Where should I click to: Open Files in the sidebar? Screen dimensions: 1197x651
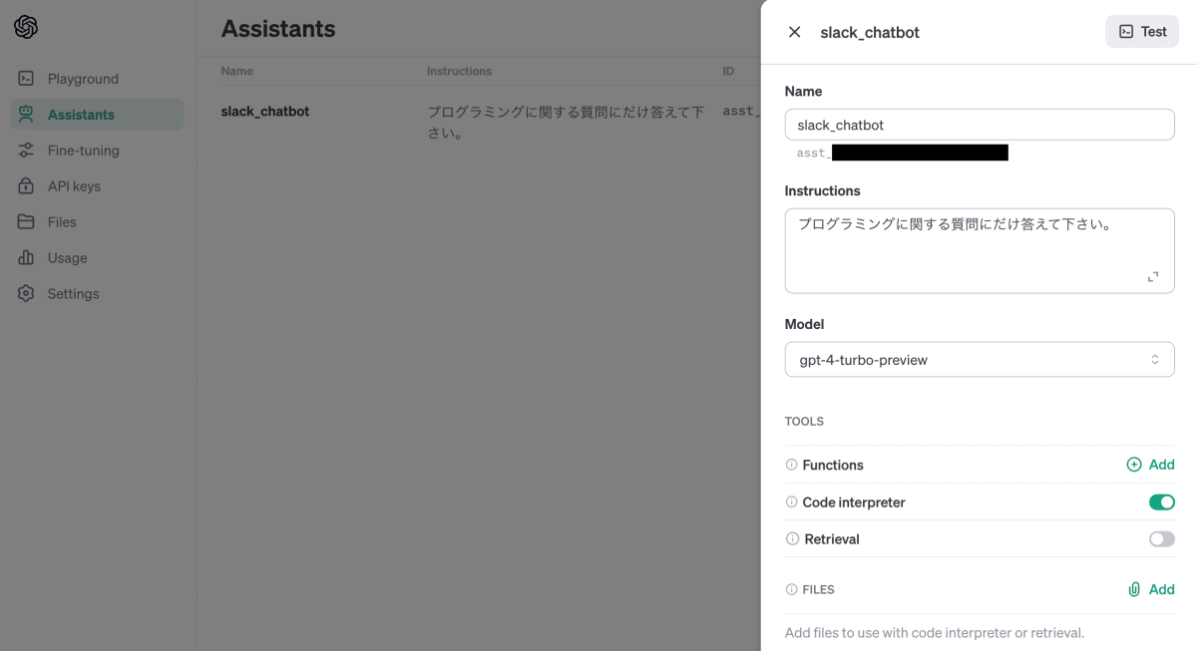pyautogui.click(x=97, y=222)
